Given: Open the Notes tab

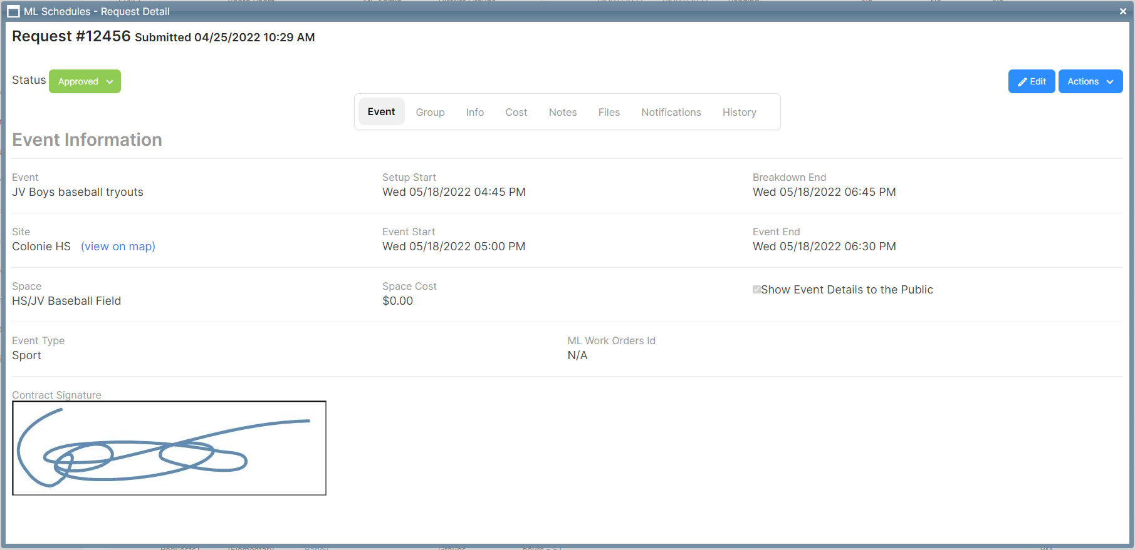Looking at the screenshot, I should click(x=563, y=112).
